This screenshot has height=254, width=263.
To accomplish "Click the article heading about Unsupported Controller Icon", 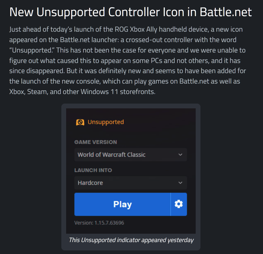I will [130, 12].
